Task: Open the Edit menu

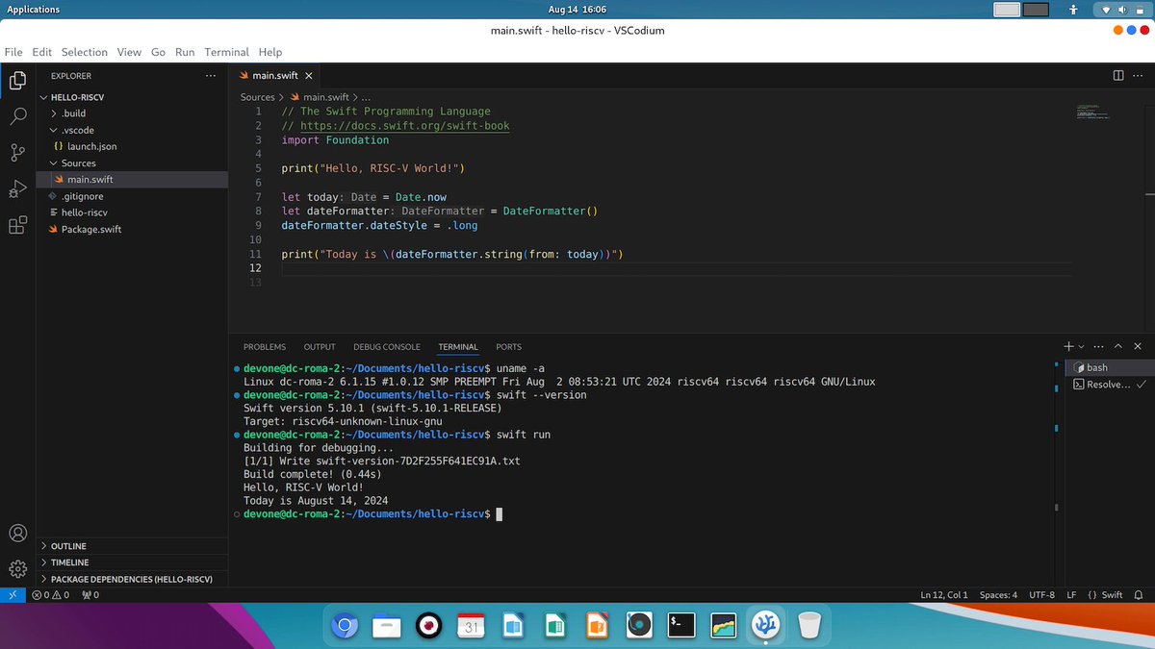Action: 42,52
